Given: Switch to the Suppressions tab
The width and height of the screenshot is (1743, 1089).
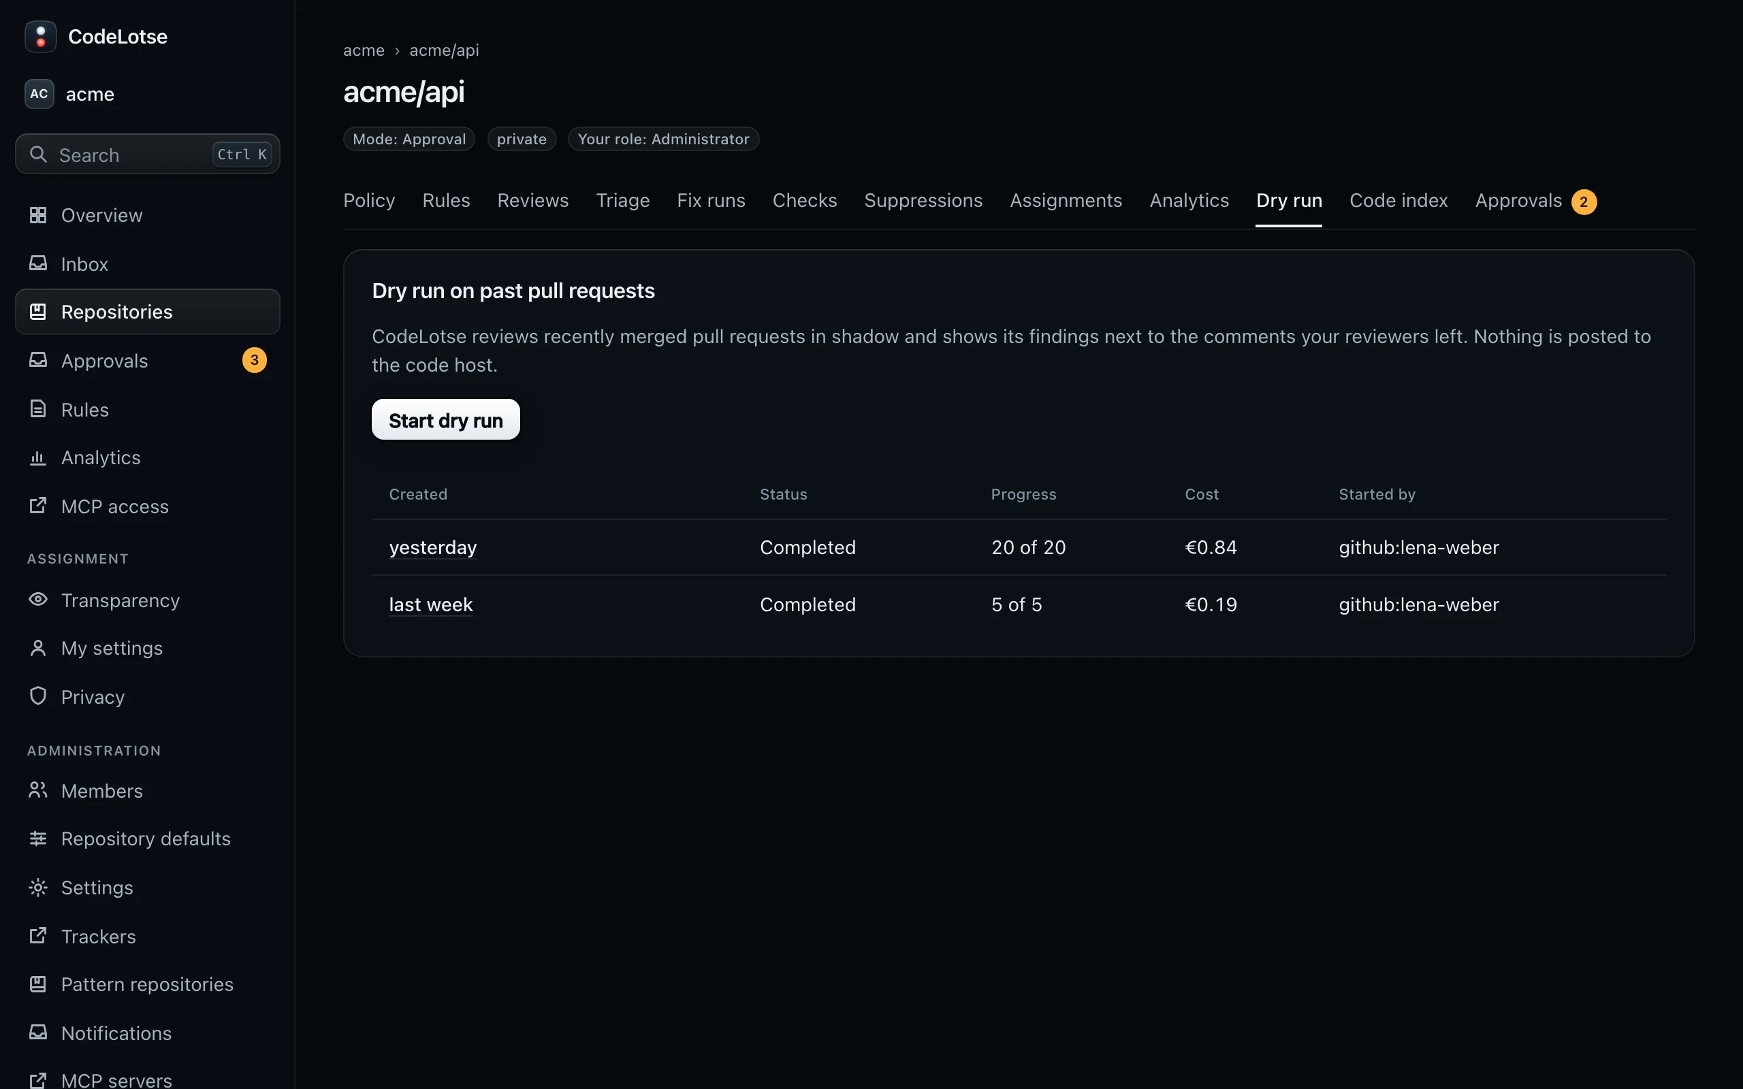Looking at the screenshot, I should pos(923,200).
